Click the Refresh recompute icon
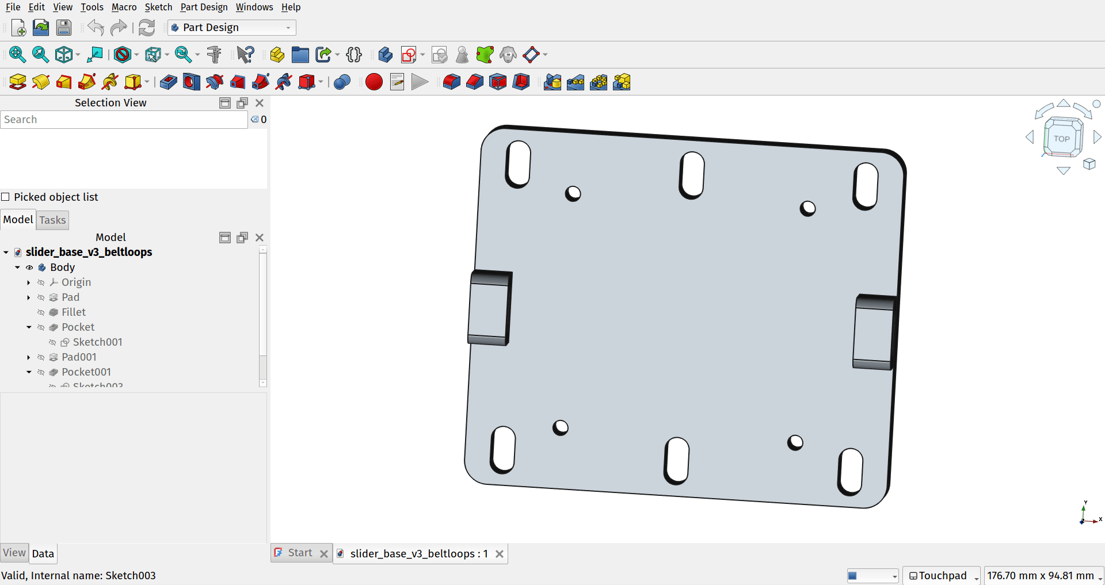1105x585 pixels. (x=147, y=28)
